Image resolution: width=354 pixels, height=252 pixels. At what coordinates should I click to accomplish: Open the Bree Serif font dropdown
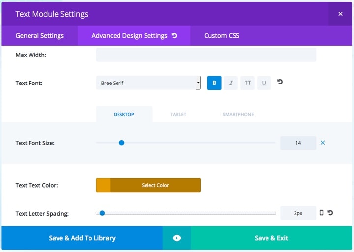tap(148, 83)
